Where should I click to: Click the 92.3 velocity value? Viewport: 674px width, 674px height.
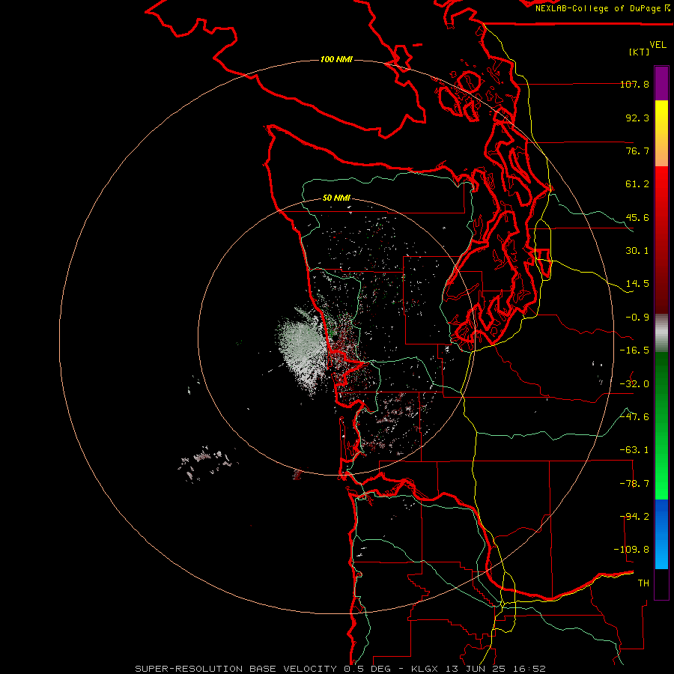pyautogui.click(x=637, y=118)
